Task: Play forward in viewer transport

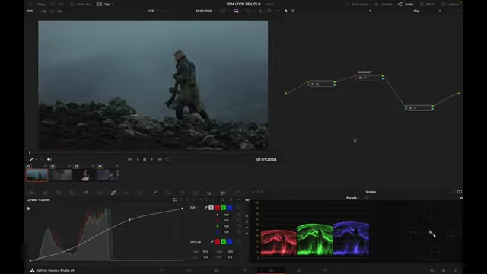Action: (151, 159)
